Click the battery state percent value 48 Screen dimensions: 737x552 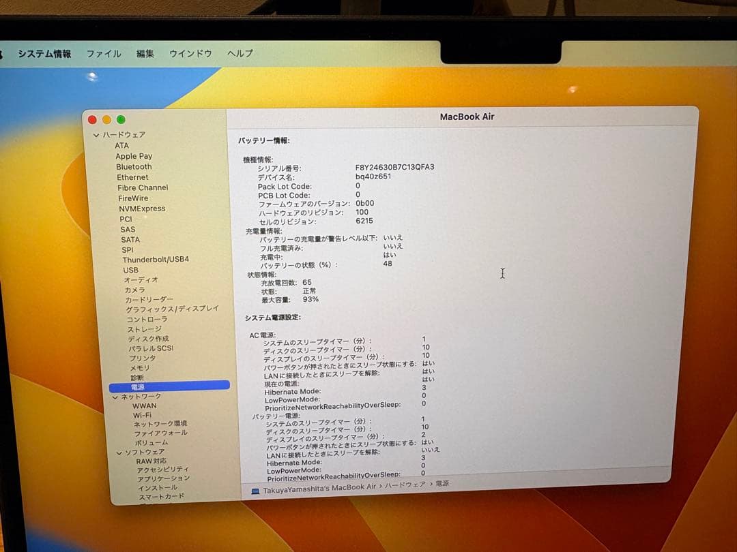click(388, 264)
